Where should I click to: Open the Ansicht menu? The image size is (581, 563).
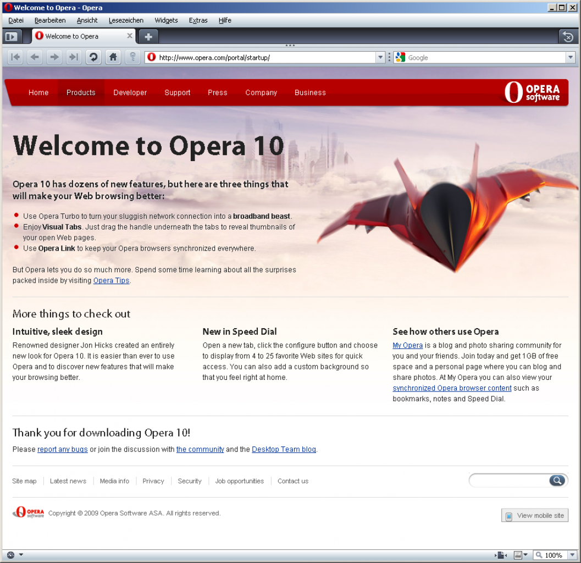87,20
